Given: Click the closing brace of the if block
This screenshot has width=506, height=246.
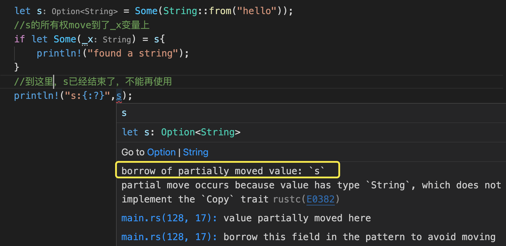Looking at the screenshot, I should click(17, 67).
